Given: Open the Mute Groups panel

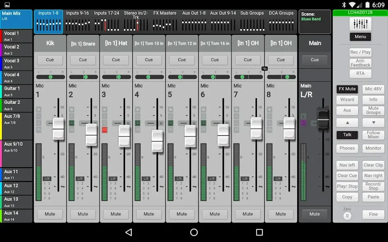Looking at the screenshot, I should click(x=373, y=110).
